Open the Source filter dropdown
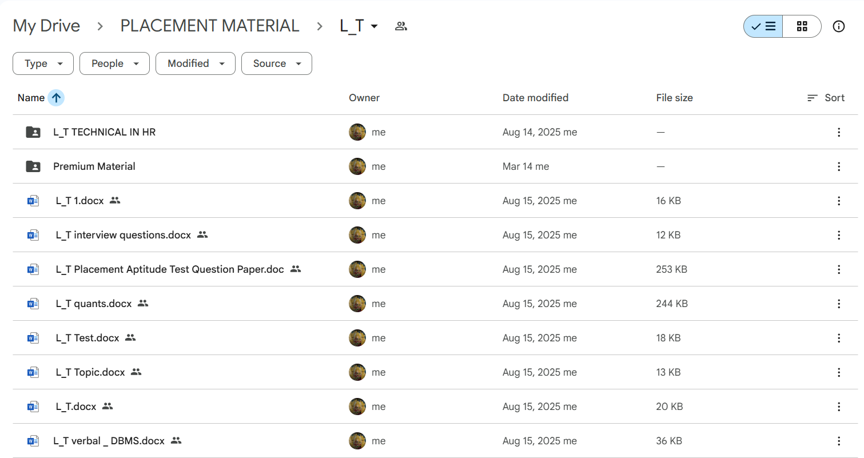The width and height of the screenshot is (864, 458). (x=277, y=63)
